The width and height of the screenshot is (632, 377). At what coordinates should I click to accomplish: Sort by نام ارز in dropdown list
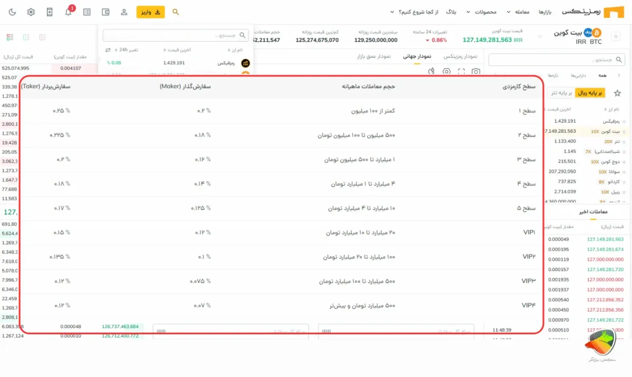click(x=235, y=50)
